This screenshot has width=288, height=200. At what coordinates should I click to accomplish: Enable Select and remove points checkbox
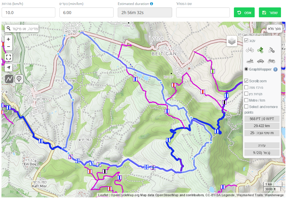246,107
